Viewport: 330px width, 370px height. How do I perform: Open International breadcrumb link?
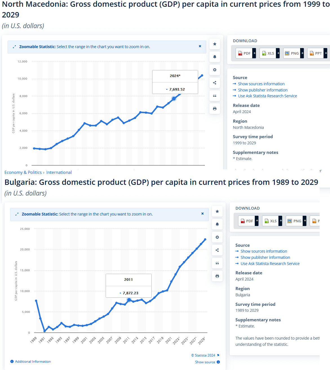[x=59, y=172]
